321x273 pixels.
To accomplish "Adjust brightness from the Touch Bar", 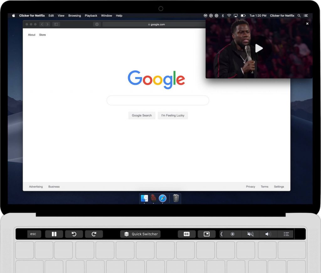I will 232,234.
